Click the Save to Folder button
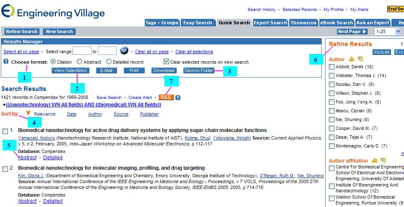This screenshot has width=404, height=207. point(199,70)
